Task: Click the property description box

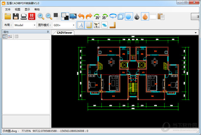Action: tap(26, 121)
